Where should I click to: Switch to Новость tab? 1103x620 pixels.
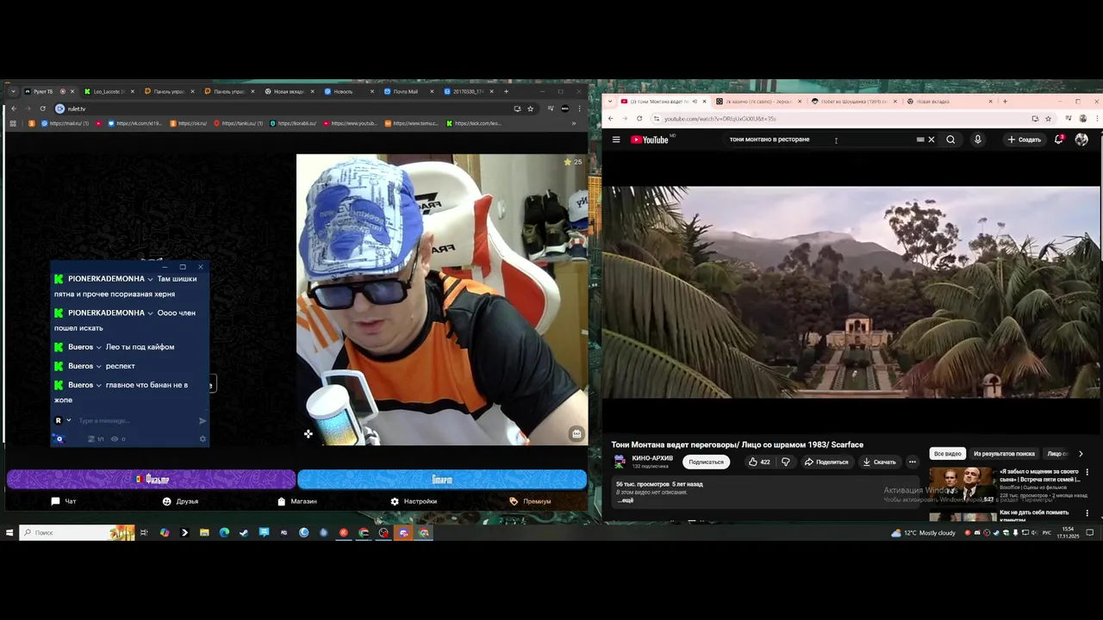350,91
